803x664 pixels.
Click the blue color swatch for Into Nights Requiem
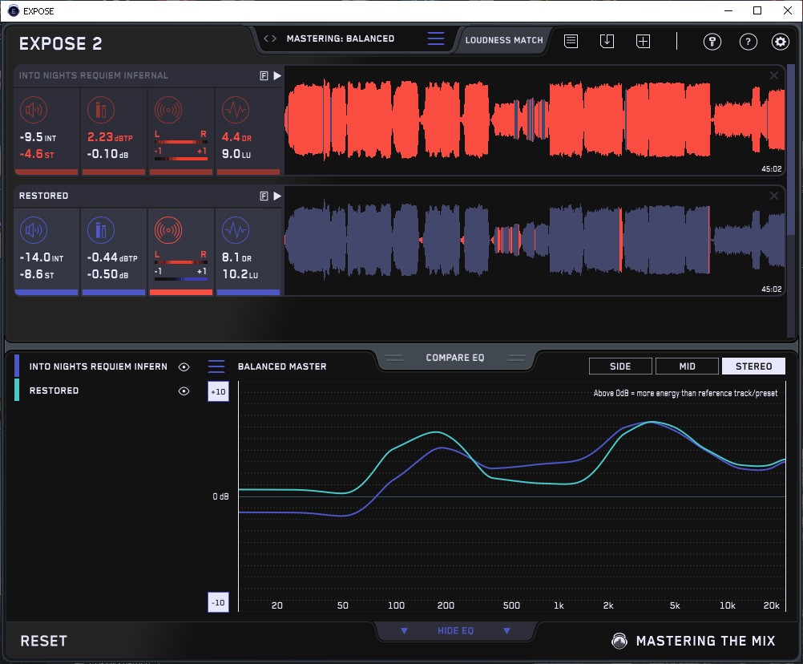(x=17, y=366)
